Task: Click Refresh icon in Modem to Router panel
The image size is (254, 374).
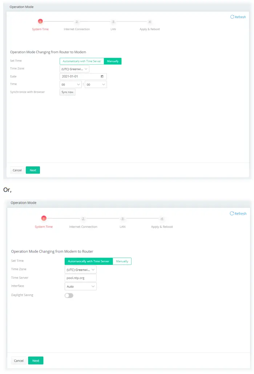Action: pos(231,214)
